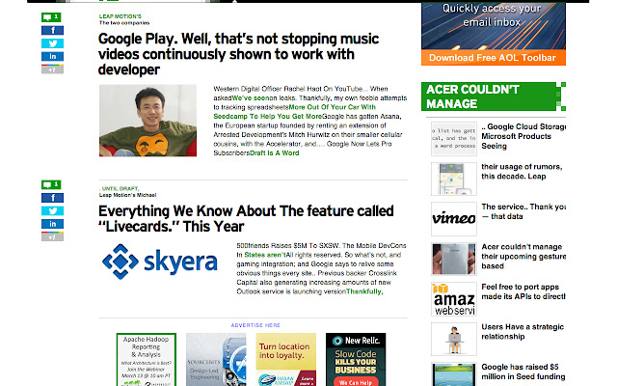Image resolution: width=617 pixels, height=386 pixels.
Task: Share Google Play article on LinkedIn
Action: 52,56
